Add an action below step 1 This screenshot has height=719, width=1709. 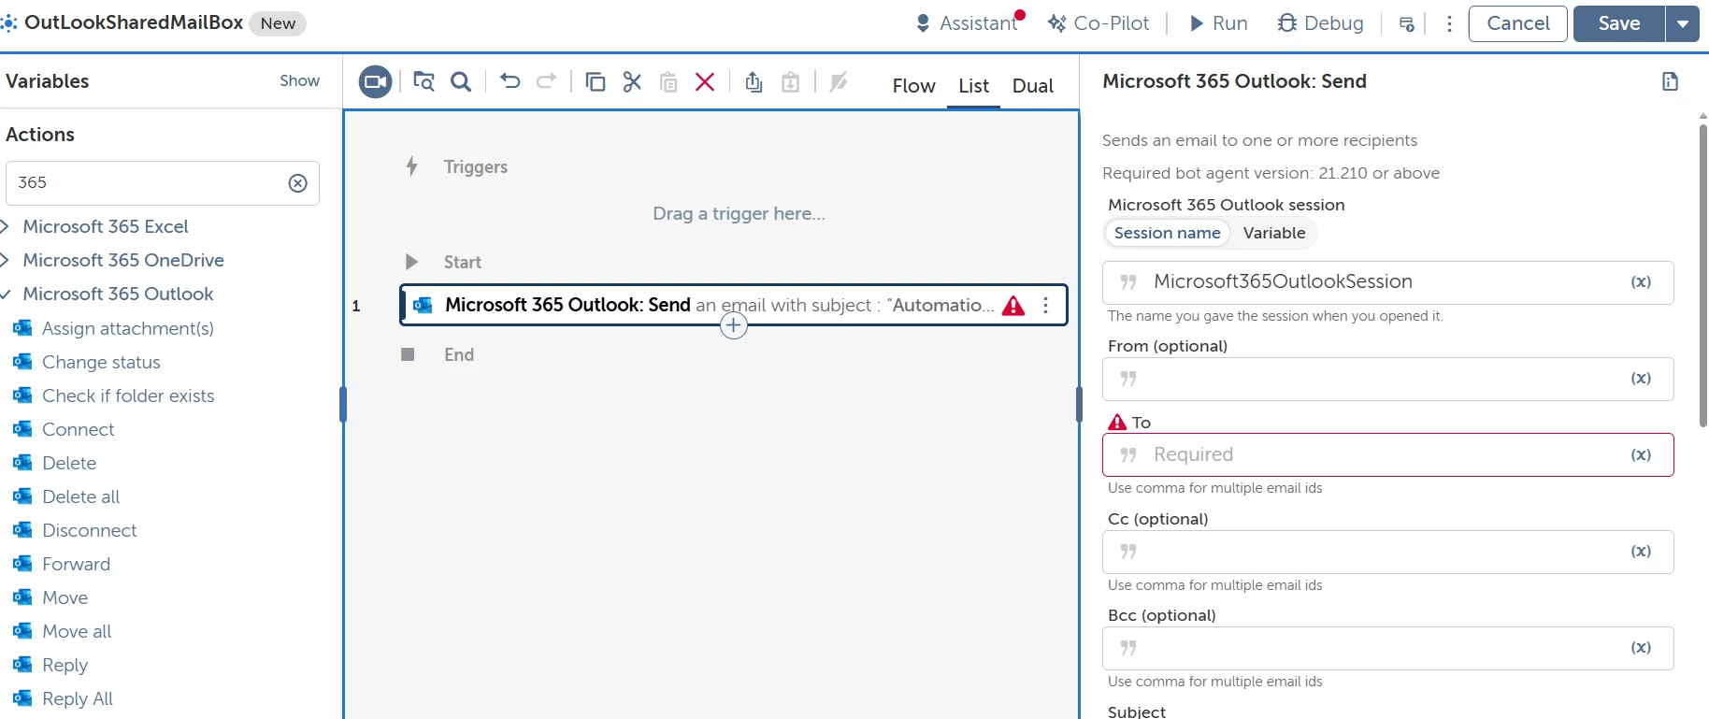coord(734,325)
